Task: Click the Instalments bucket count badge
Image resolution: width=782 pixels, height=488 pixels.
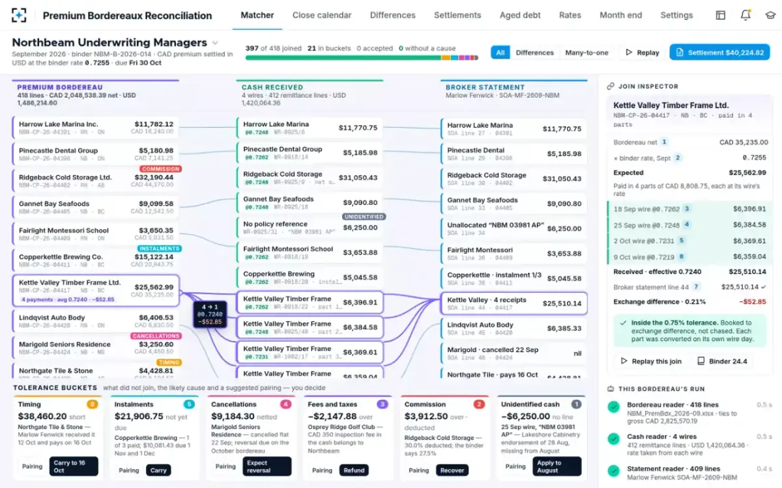Action: 189,404
